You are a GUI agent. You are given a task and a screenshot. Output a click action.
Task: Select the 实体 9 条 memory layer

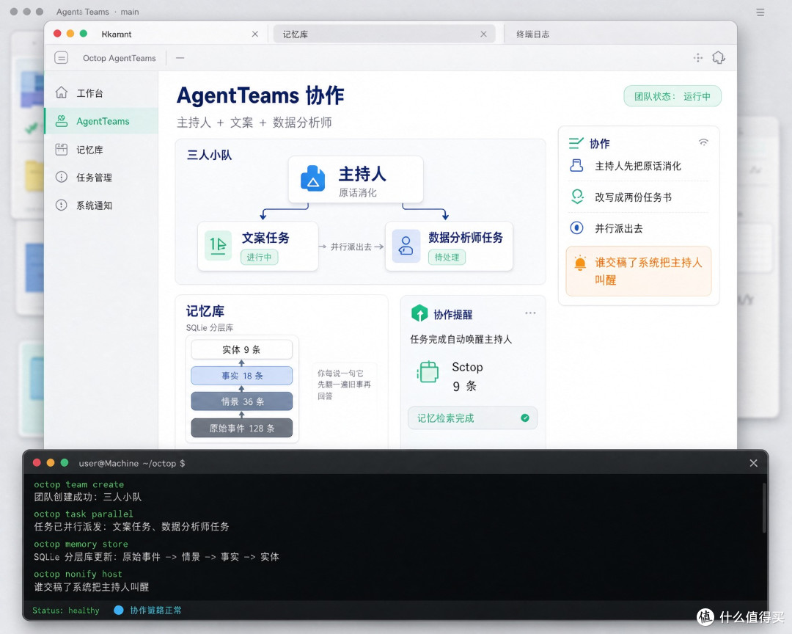point(241,349)
